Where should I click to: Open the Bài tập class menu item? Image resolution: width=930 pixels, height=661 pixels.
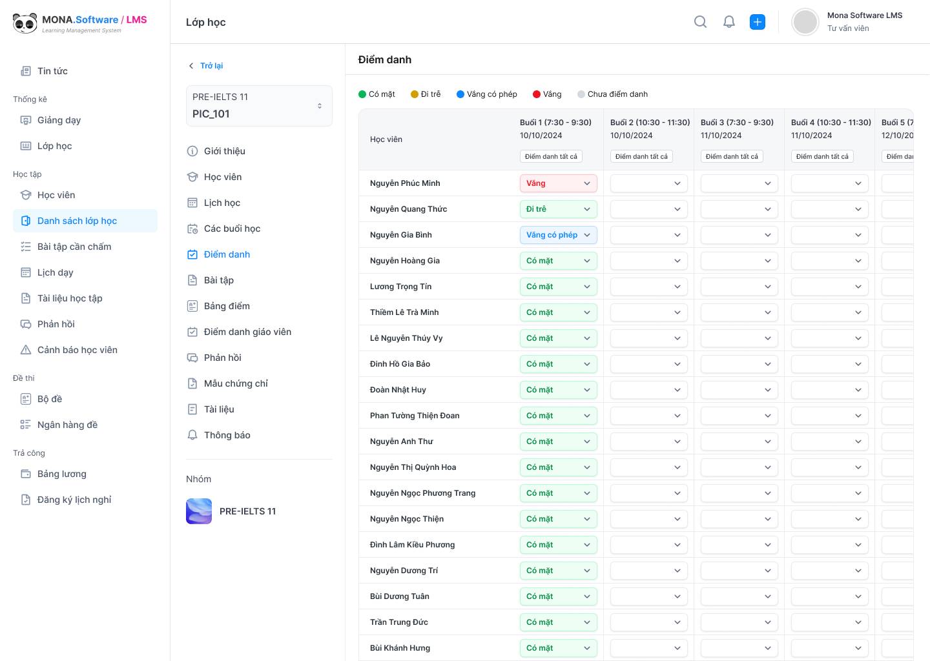[211, 280]
